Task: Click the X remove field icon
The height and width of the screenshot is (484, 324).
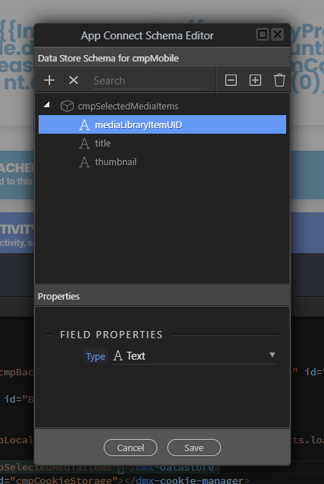Action: click(x=74, y=80)
